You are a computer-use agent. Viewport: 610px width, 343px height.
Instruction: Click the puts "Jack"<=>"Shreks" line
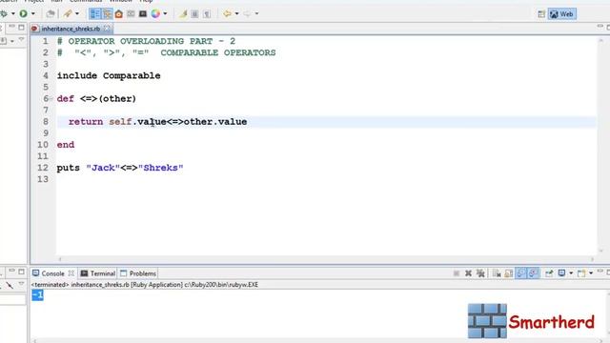pyautogui.click(x=120, y=168)
